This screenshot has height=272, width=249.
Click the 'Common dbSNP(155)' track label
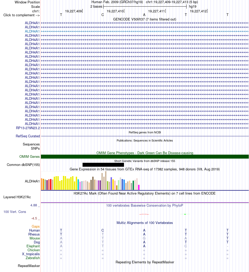tap(23, 165)
